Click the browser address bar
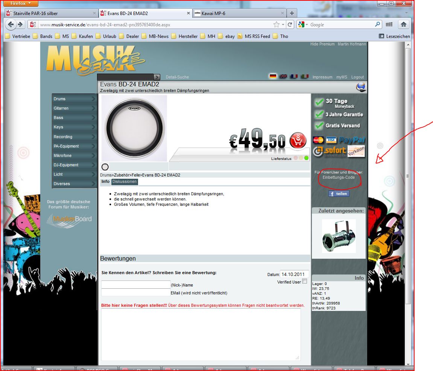Screen dimensions: 433x371 [x=155, y=24]
